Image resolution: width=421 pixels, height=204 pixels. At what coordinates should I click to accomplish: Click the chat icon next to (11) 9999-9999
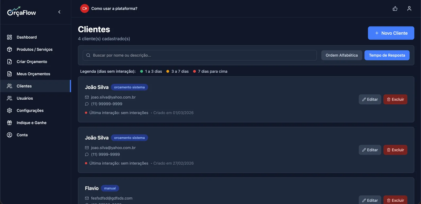[x=87, y=154]
